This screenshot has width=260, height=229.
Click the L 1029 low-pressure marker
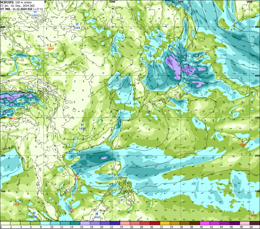point(51,47)
